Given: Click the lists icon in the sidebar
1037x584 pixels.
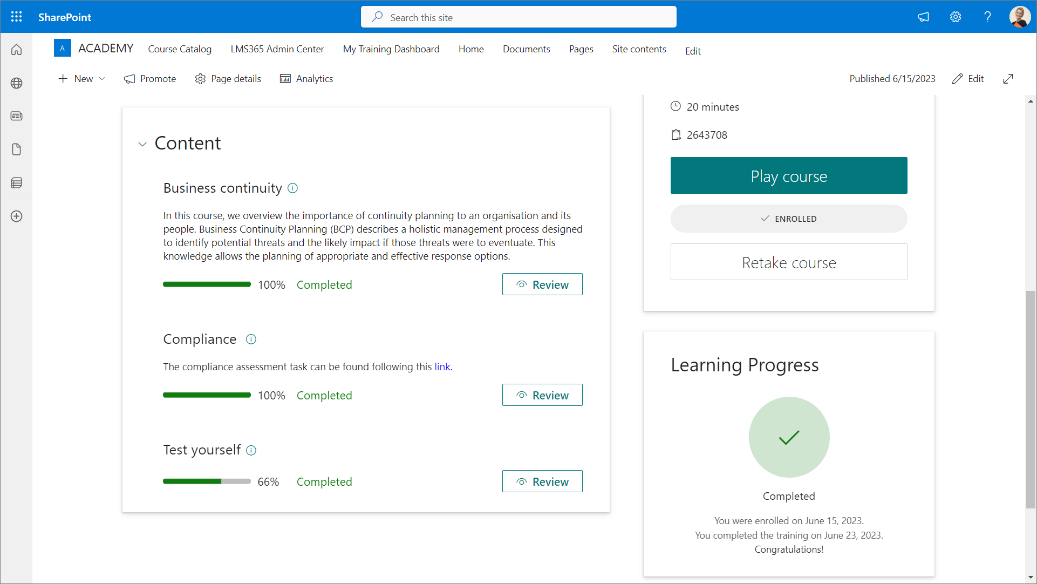Looking at the screenshot, I should 16,183.
